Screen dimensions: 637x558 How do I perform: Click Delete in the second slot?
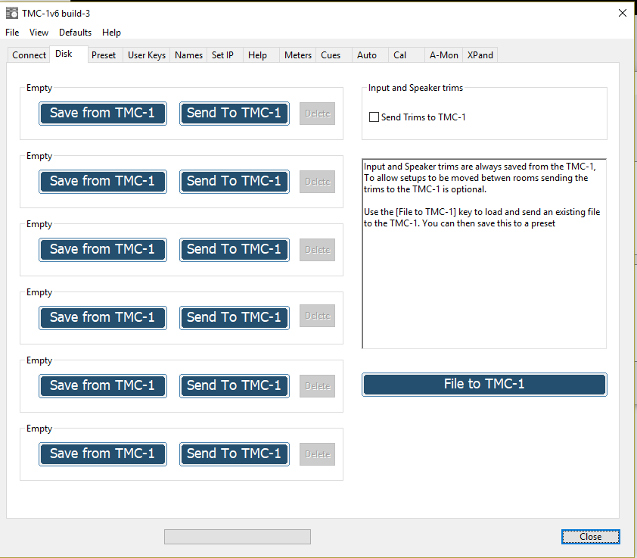pos(317,182)
